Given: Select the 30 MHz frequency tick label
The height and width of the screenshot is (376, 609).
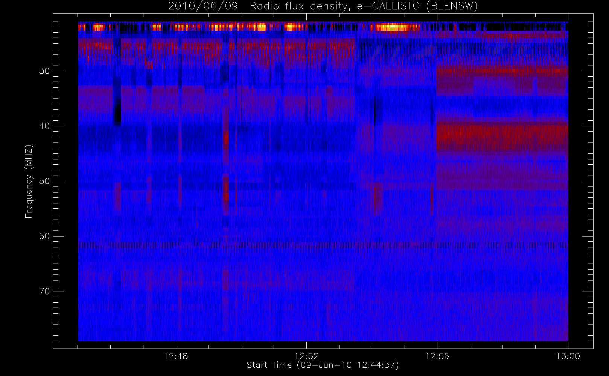Looking at the screenshot, I should (44, 71).
